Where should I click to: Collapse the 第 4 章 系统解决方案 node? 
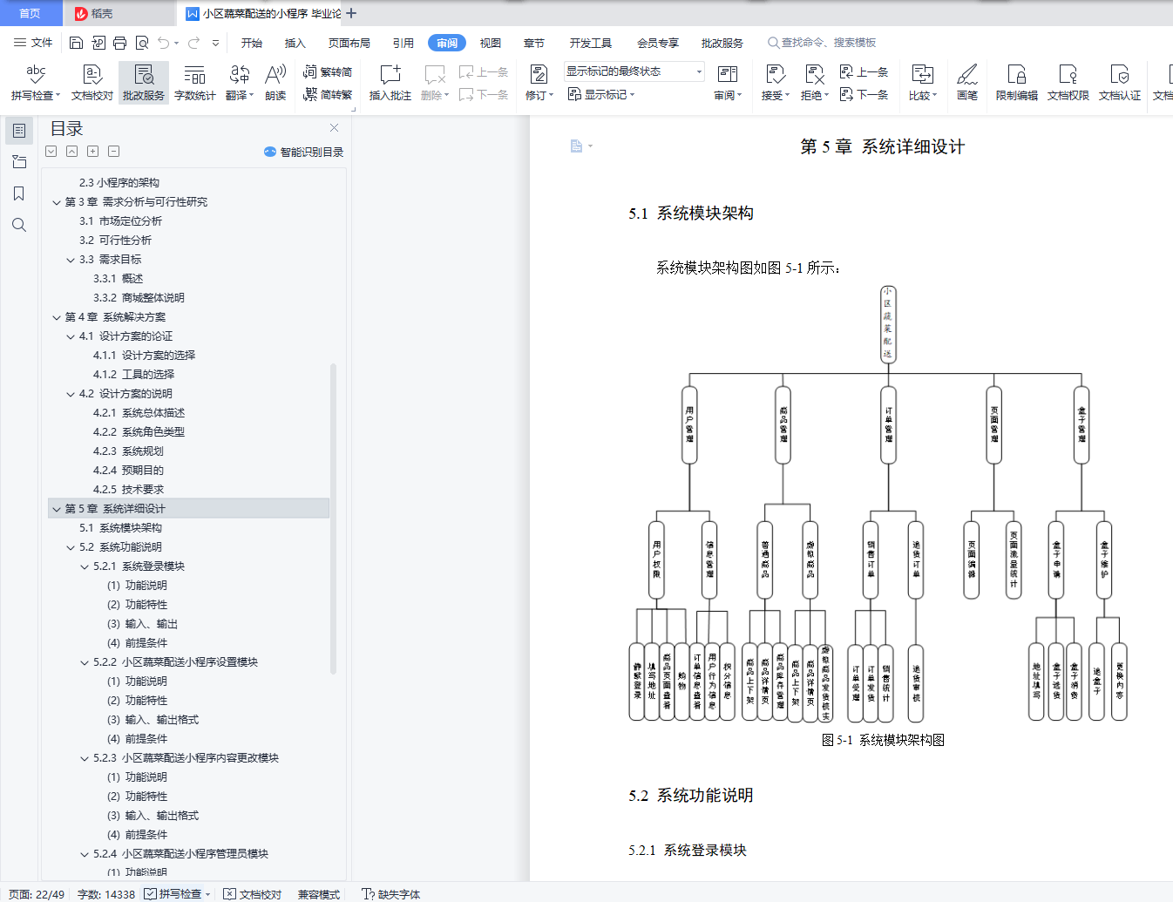[x=57, y=317]
